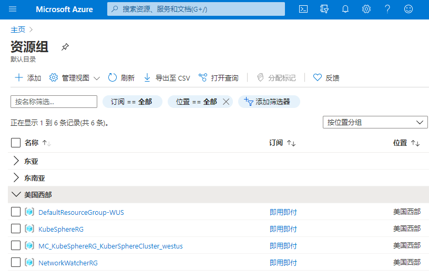429x278 pixels.
Task: Open the 按位置分组 grouping dropdown
Action: (x=375, y=122)
